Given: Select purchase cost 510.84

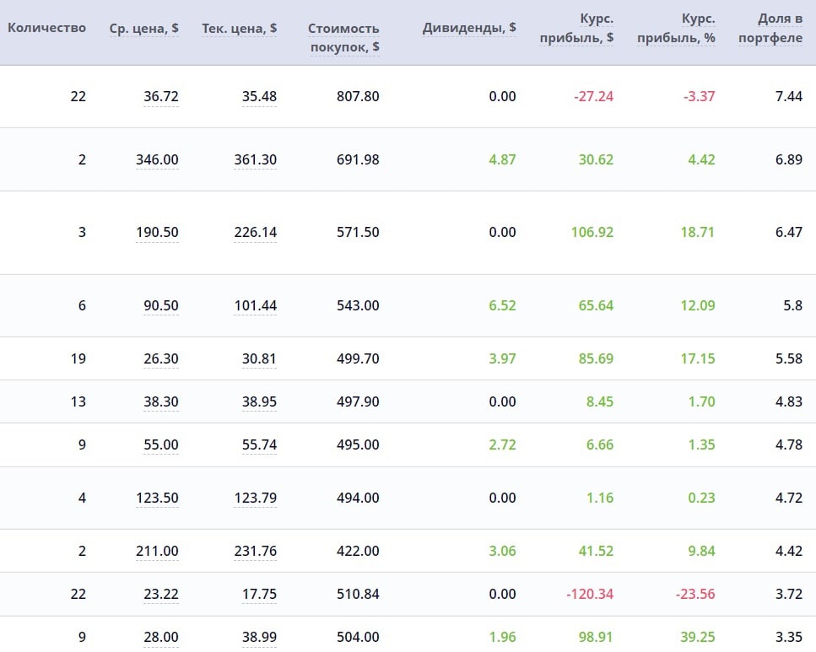Looking at the screenshot, I should click(358, 595).
